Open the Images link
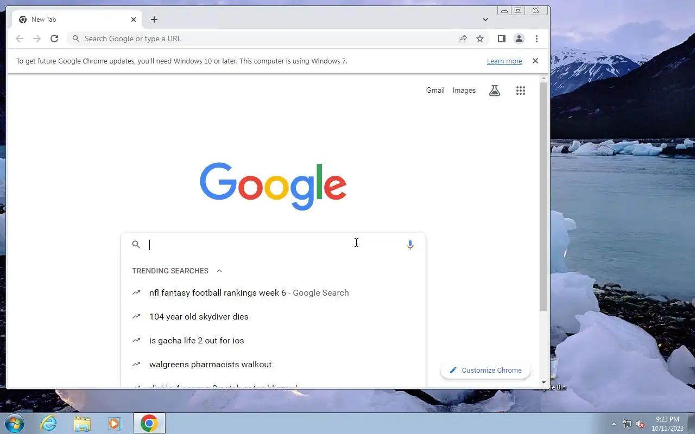Screen dimensions: 695x434 [464, 91]
